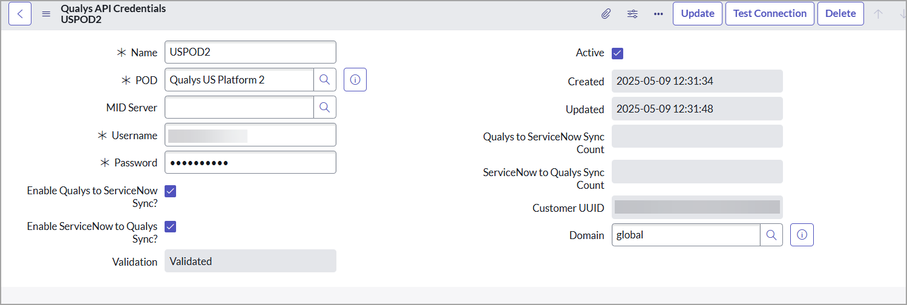Screen dimensions: 907x305
Task: Click the MID Server label
Action: point(131,108)
